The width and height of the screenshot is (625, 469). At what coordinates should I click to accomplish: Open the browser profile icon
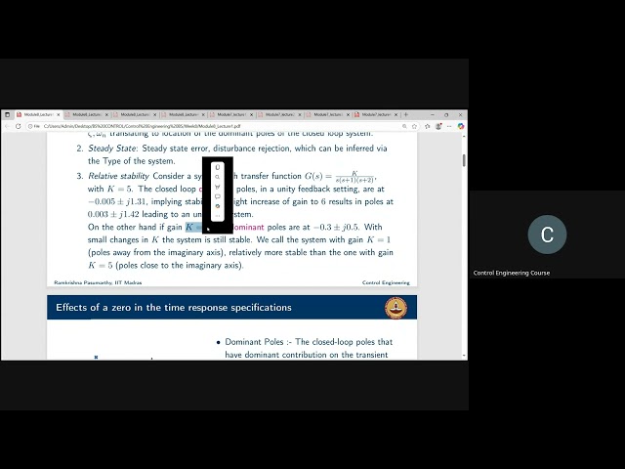[x=438, y=126]
